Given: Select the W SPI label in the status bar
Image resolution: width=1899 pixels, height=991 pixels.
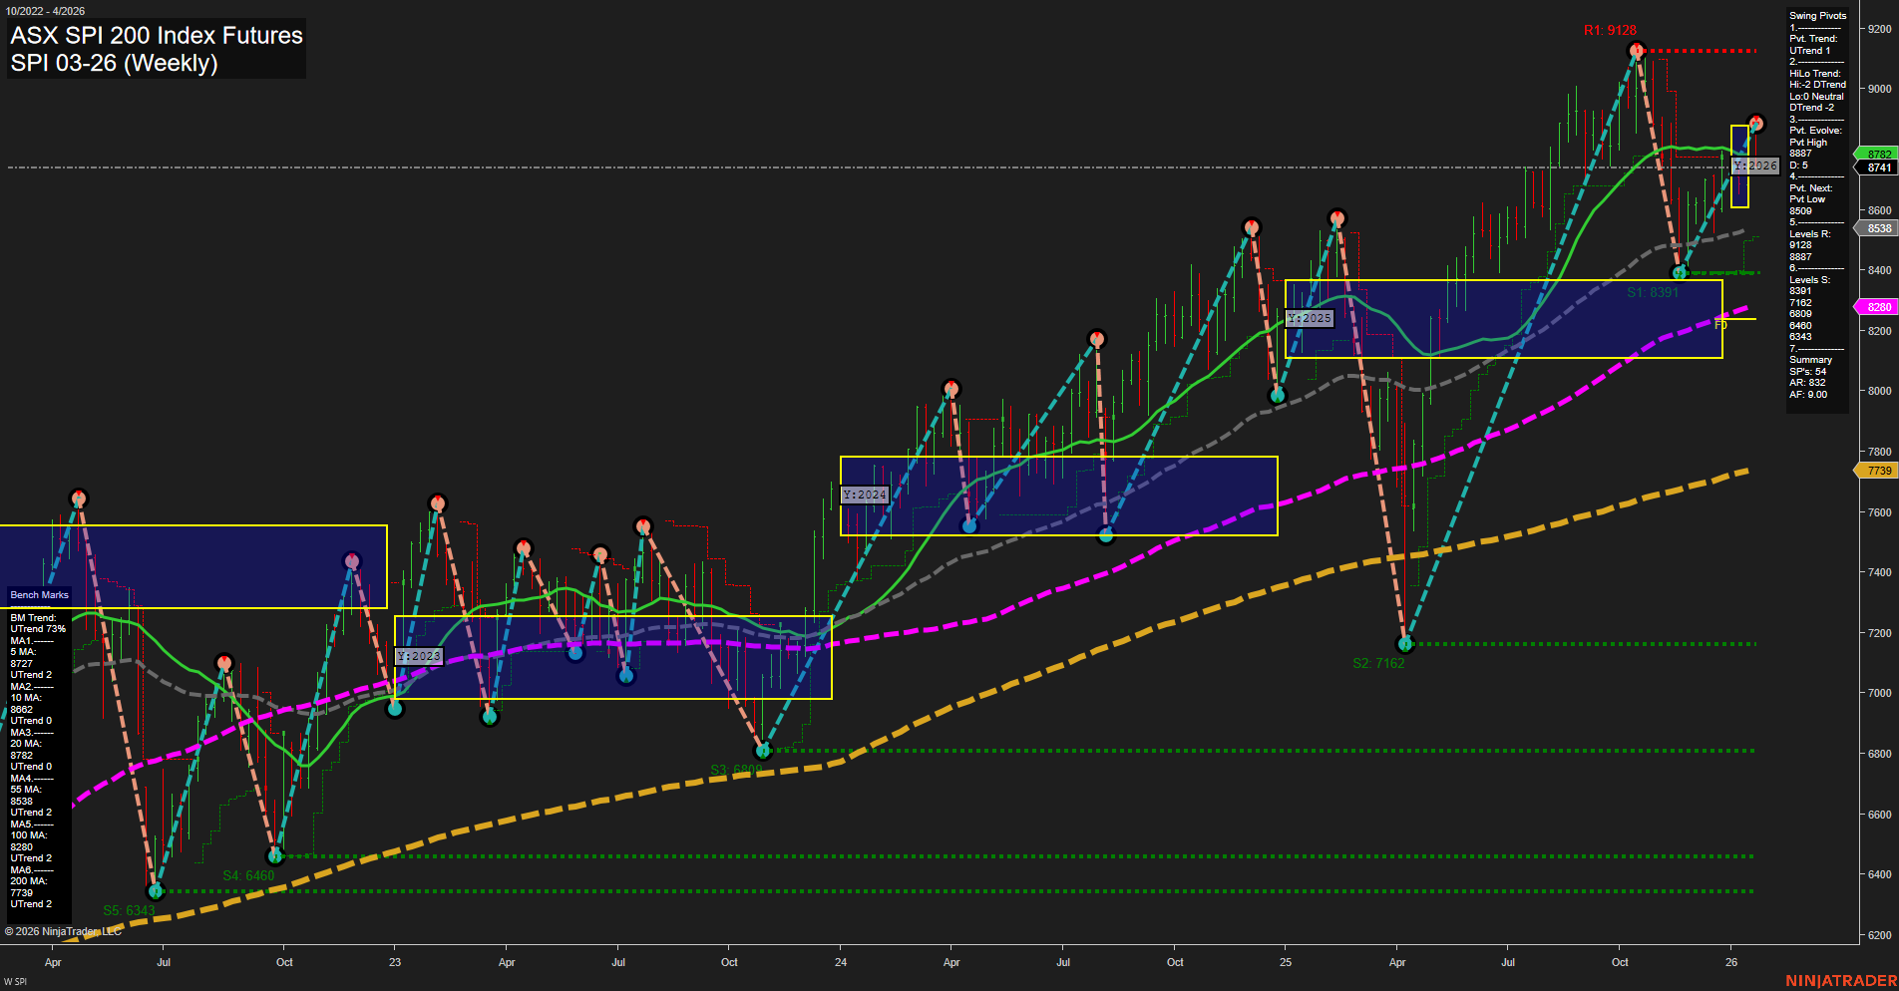Looking at the screenshot, I should 14,981.
